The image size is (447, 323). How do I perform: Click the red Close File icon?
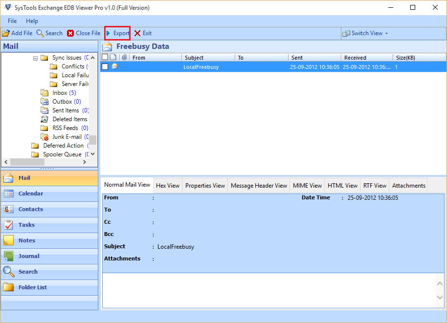pos(70,33)
